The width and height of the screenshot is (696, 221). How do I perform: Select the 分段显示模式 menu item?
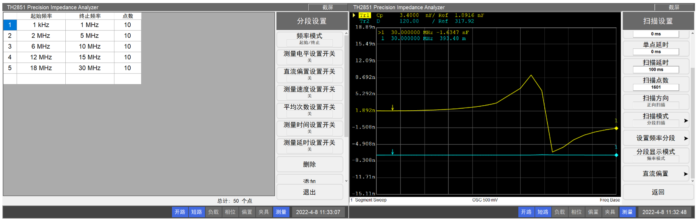coord(655,155)
